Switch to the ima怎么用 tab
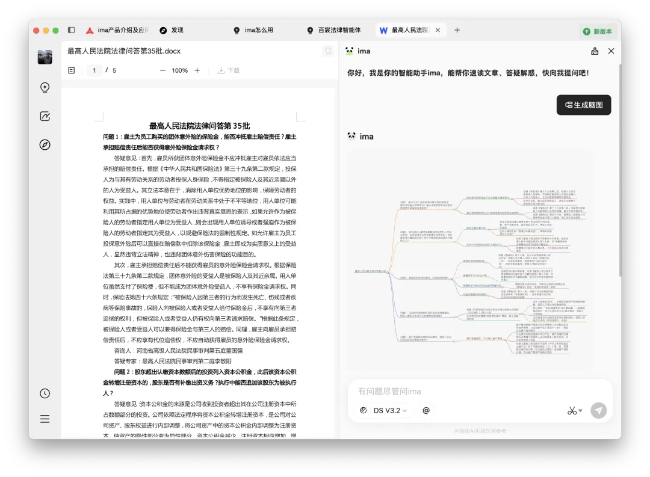Image resolution: width=650 pixels, height=477 pixels. coord(254,30)
